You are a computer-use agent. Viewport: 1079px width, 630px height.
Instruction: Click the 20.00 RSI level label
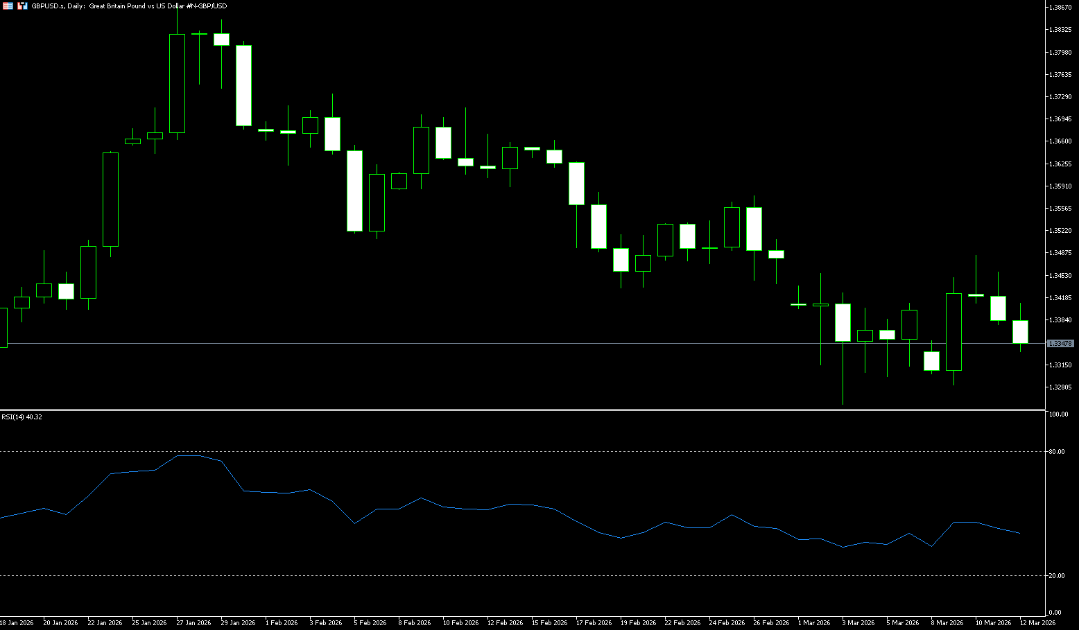coord(1057,576)
